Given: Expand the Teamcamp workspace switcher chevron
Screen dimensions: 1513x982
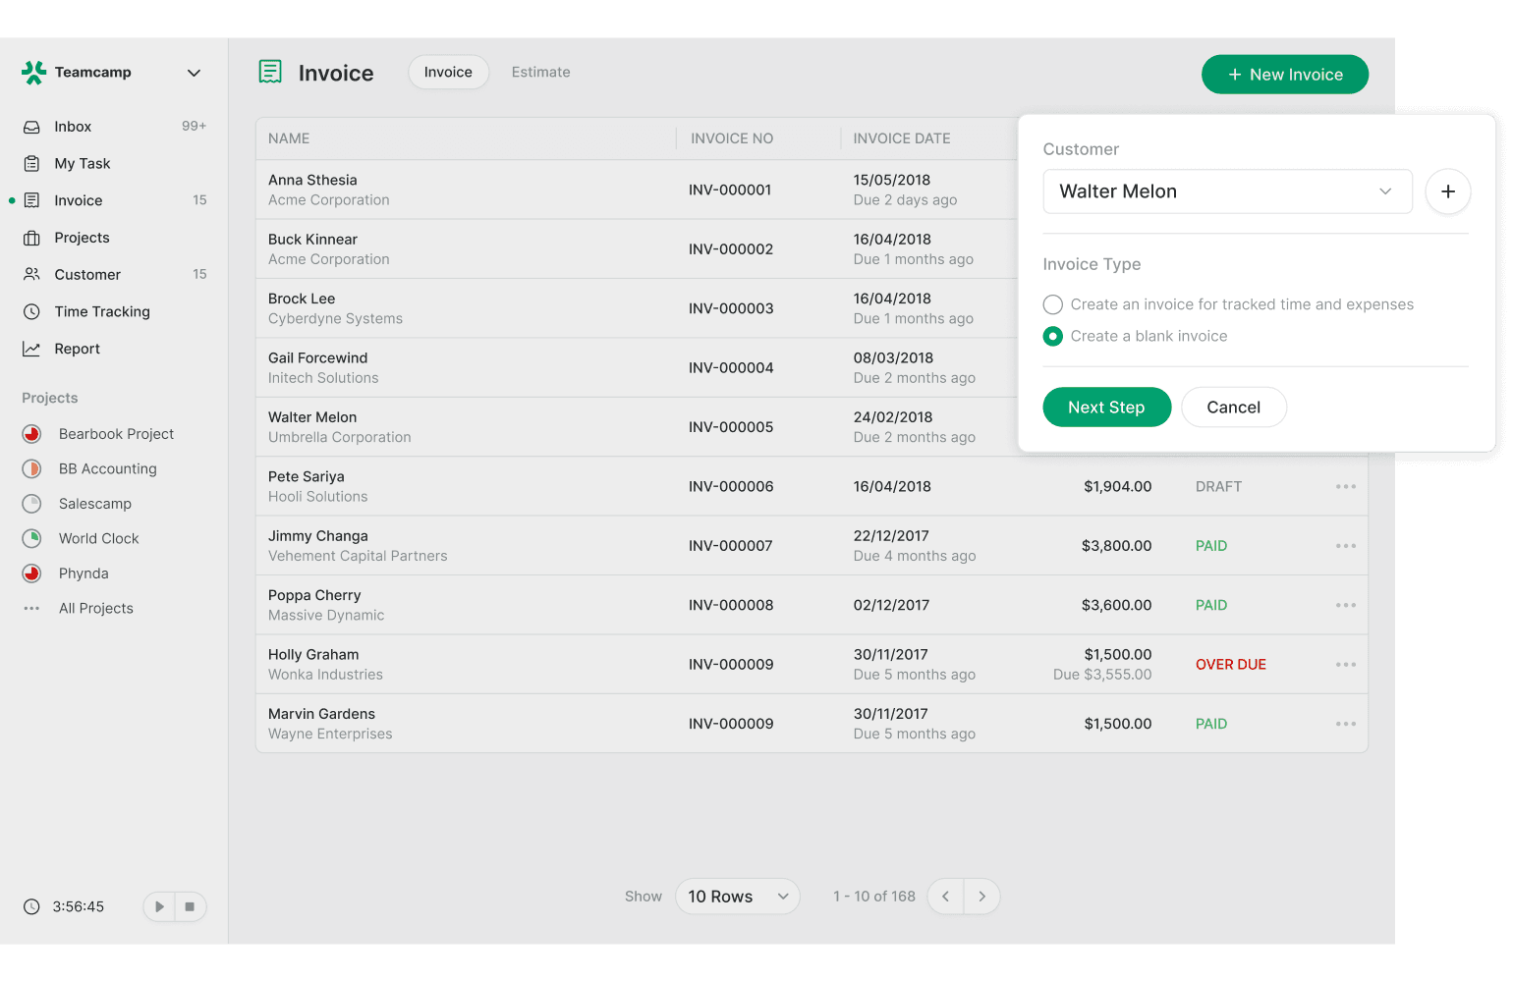Looking at the screenshot, I should point(194,73).
